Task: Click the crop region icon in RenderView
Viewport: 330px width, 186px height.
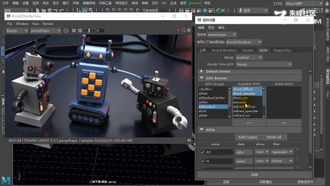Action: click(74, 31)
